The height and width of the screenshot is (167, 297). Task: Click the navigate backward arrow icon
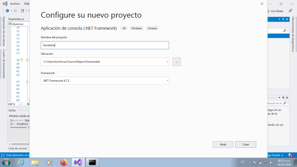(x=8, y=11)
